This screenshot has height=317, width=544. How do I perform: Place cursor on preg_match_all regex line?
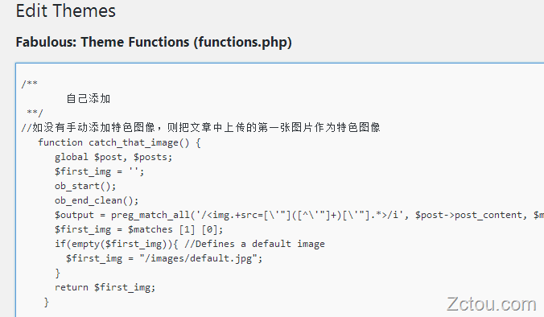299,215
